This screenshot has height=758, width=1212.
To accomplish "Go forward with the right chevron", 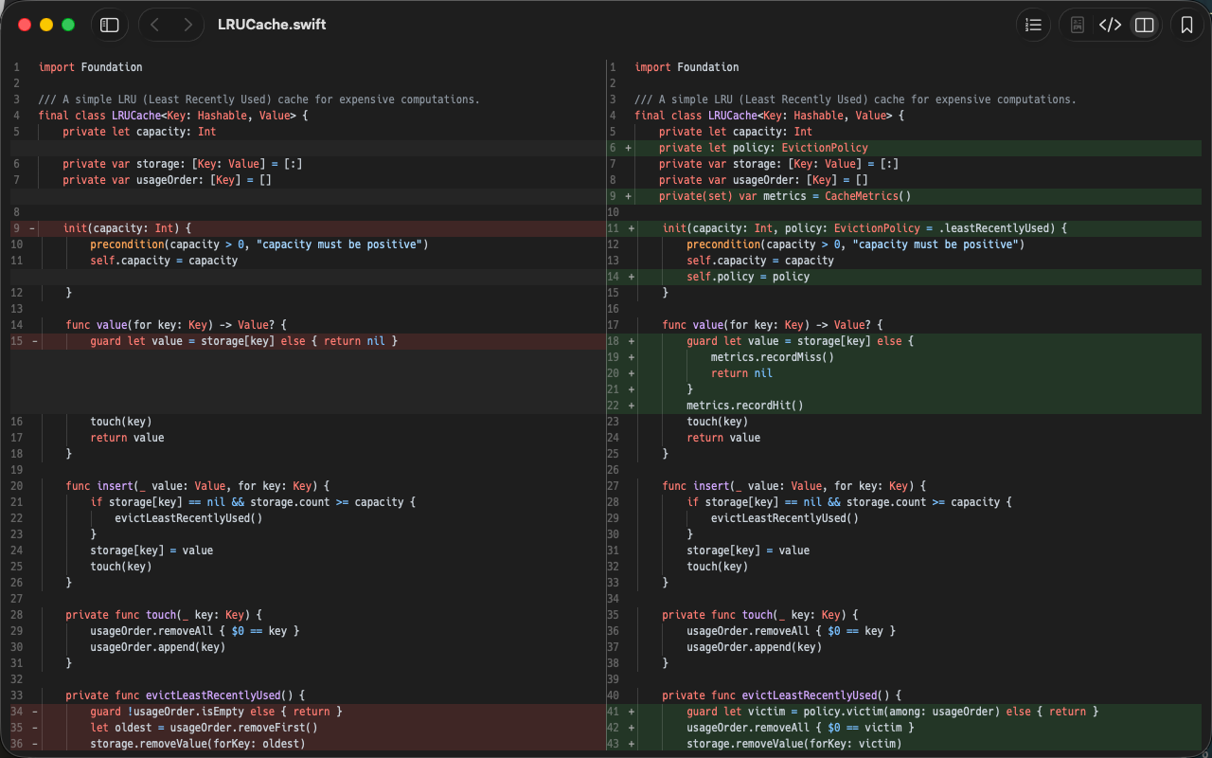I will [x=188, y=25].
